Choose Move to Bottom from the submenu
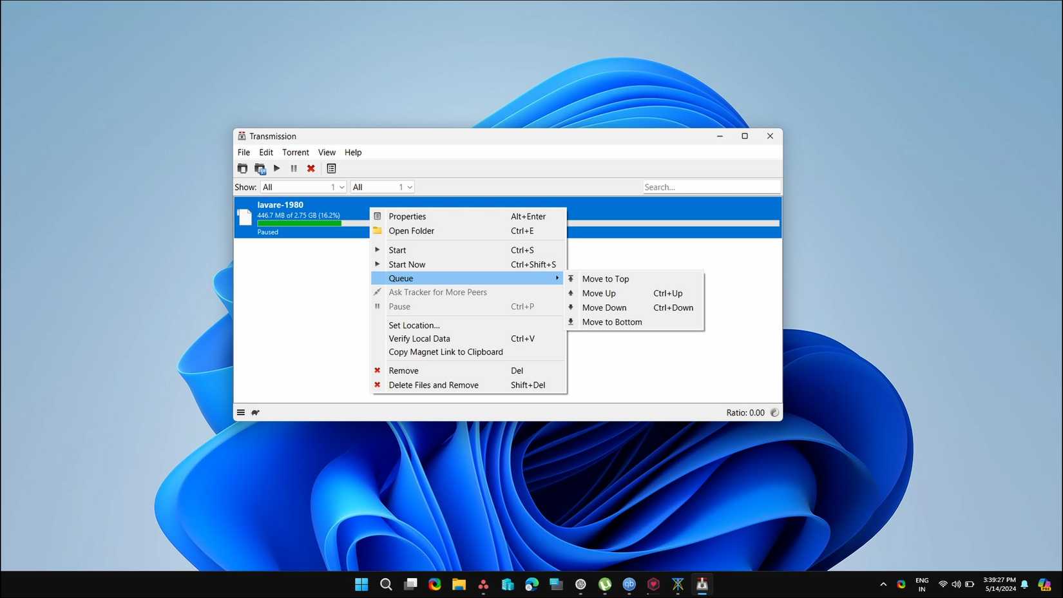The width and height of the screenshot is (1063, 598). coord(611,322)
